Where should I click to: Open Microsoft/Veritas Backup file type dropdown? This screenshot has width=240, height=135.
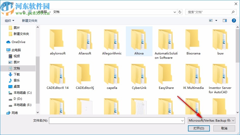point(211,121)
